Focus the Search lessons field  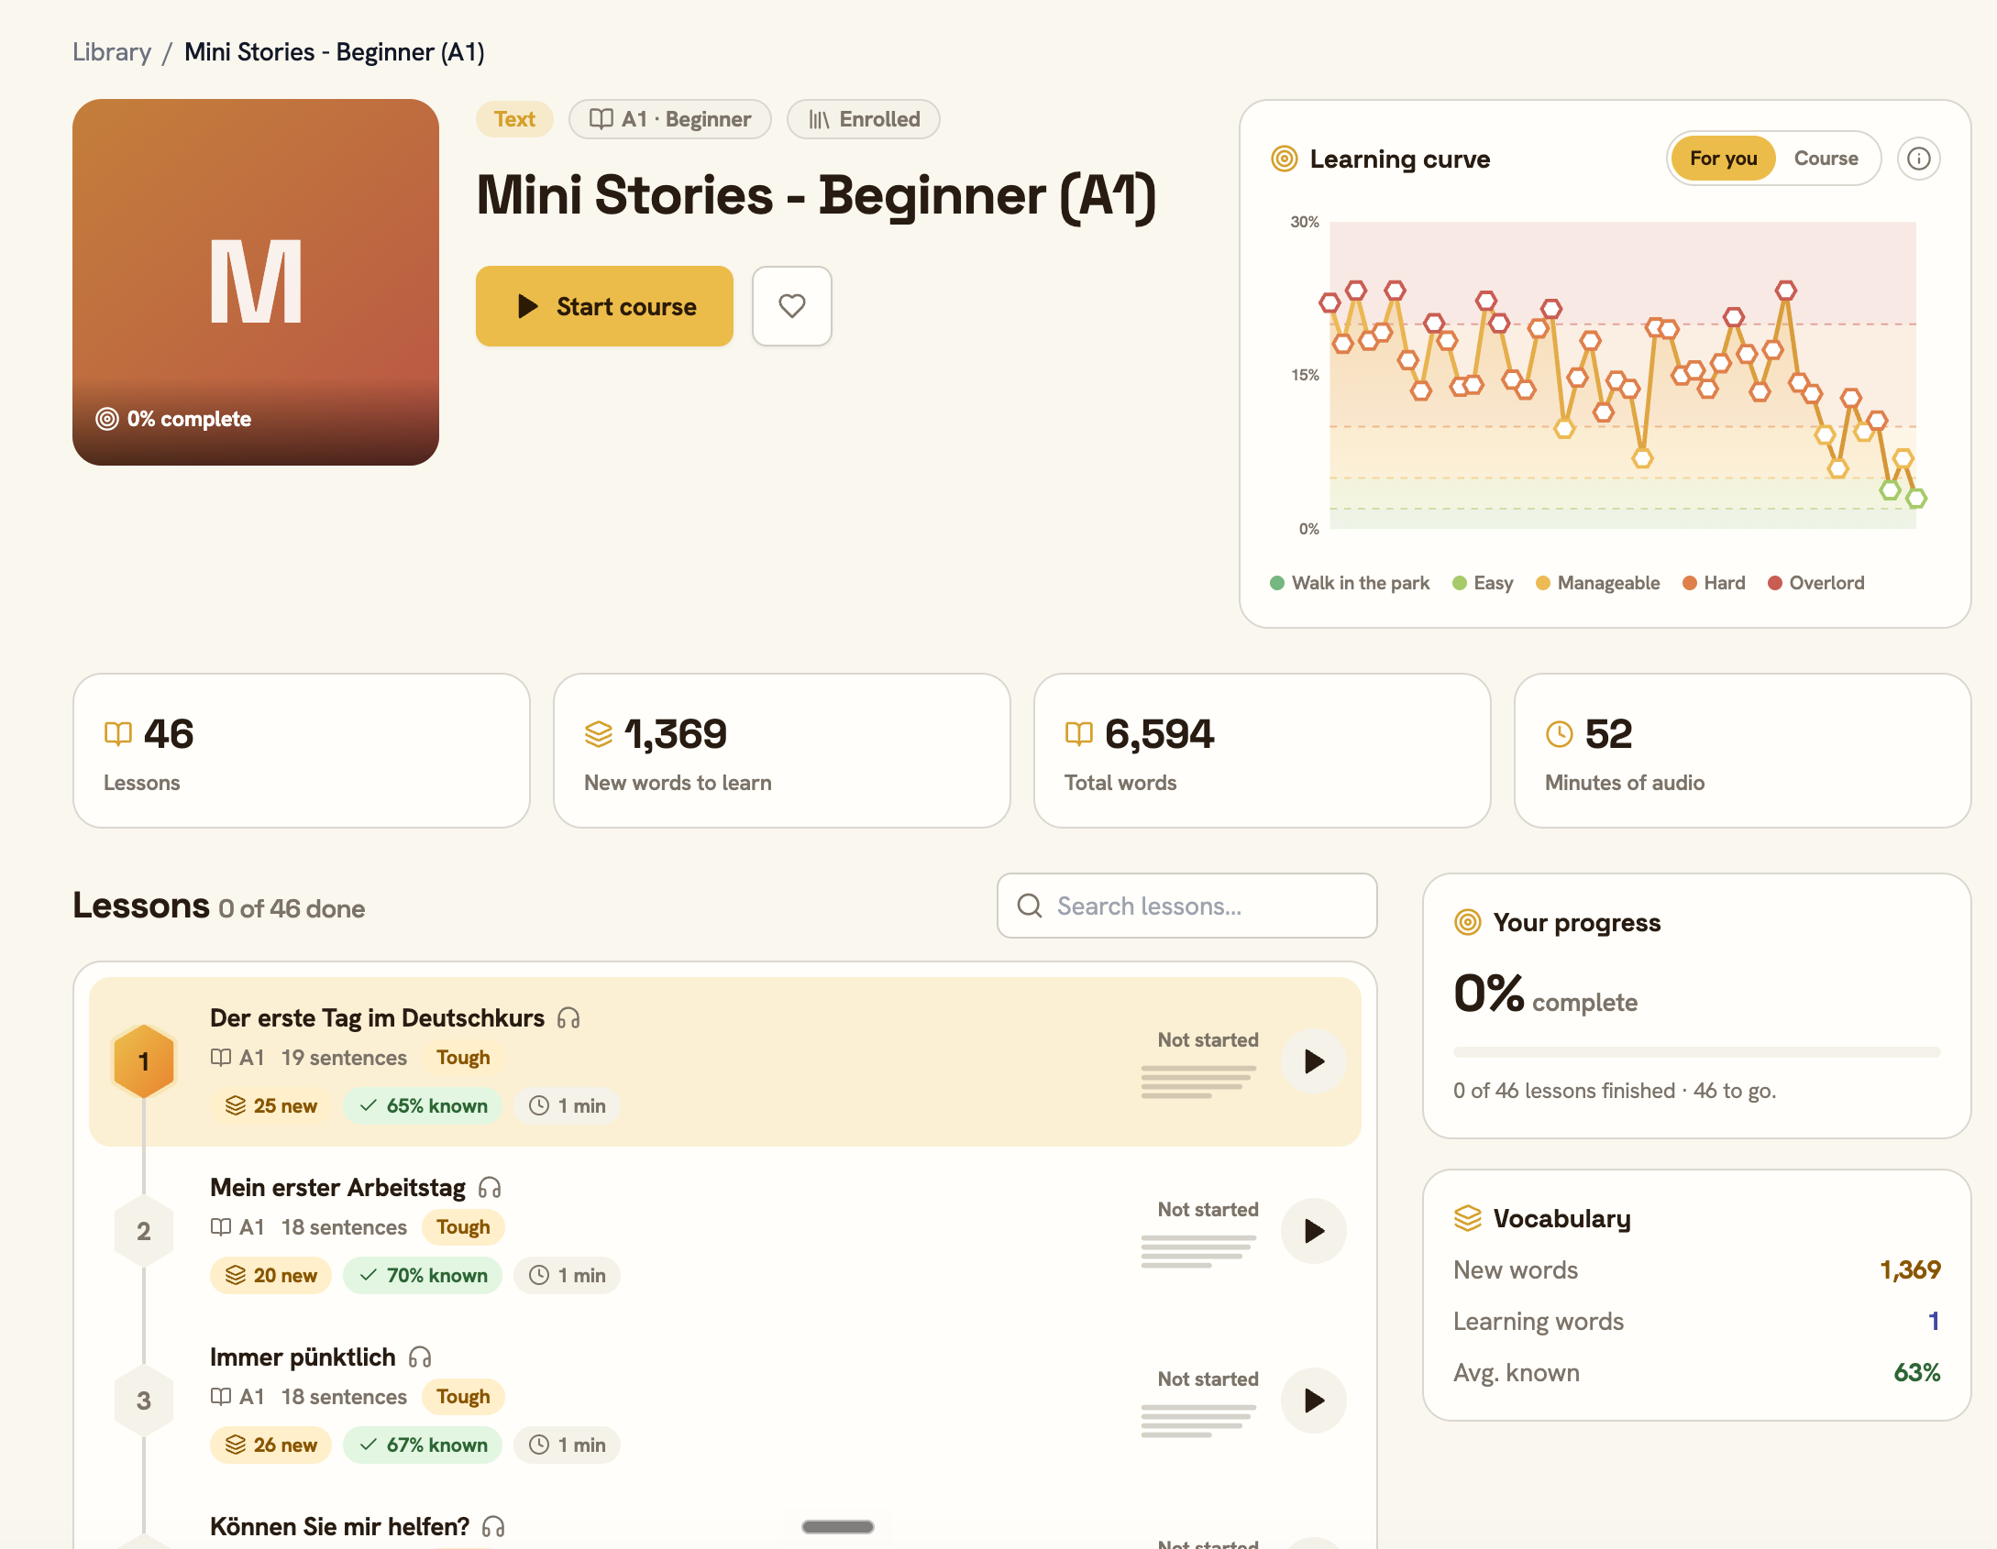1186,906
